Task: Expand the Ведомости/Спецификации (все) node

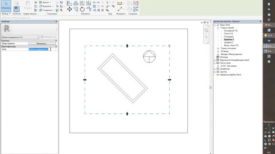Action: (x=215, y=60)
